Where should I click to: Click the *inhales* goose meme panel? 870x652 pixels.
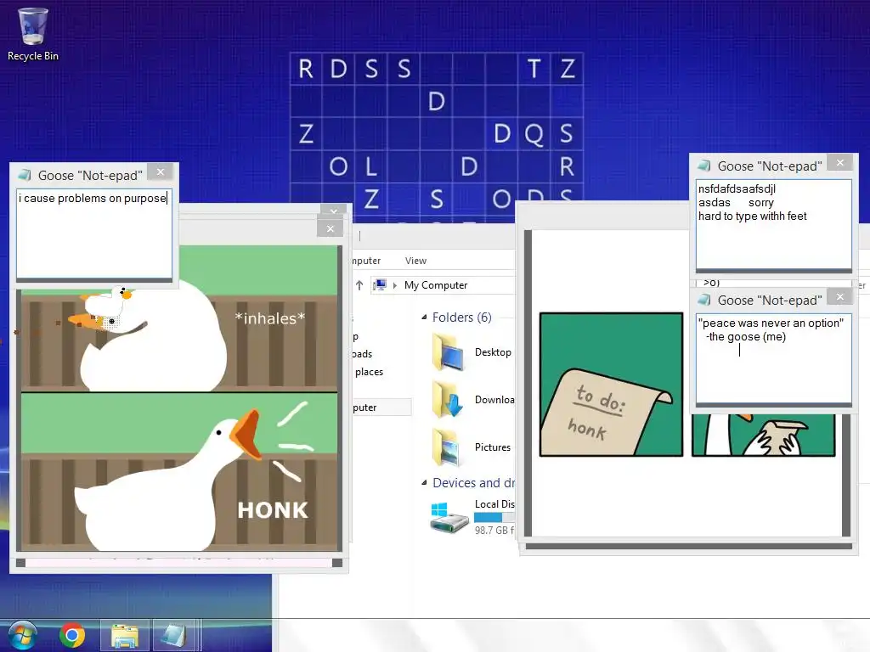(178, 318)
